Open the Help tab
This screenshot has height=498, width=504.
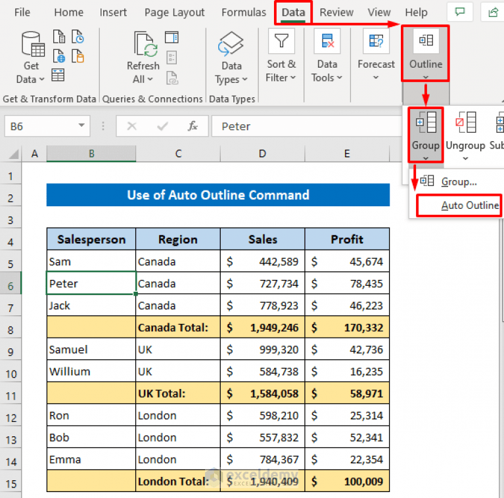(416, 12)
